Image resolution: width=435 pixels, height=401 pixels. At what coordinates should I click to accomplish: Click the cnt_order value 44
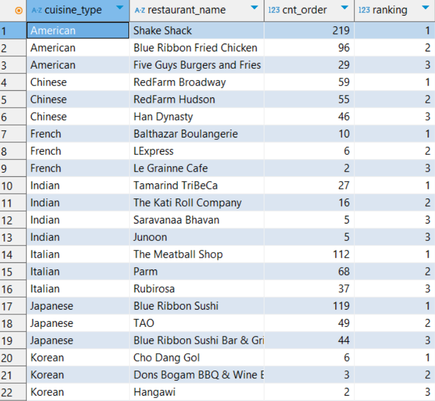pyautogui.click(x=309, y=341)
